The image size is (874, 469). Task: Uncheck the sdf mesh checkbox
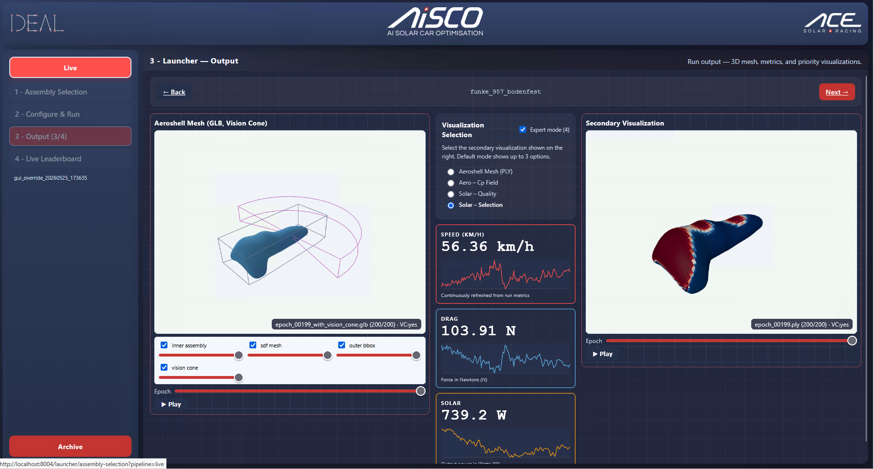coord(253,345)
